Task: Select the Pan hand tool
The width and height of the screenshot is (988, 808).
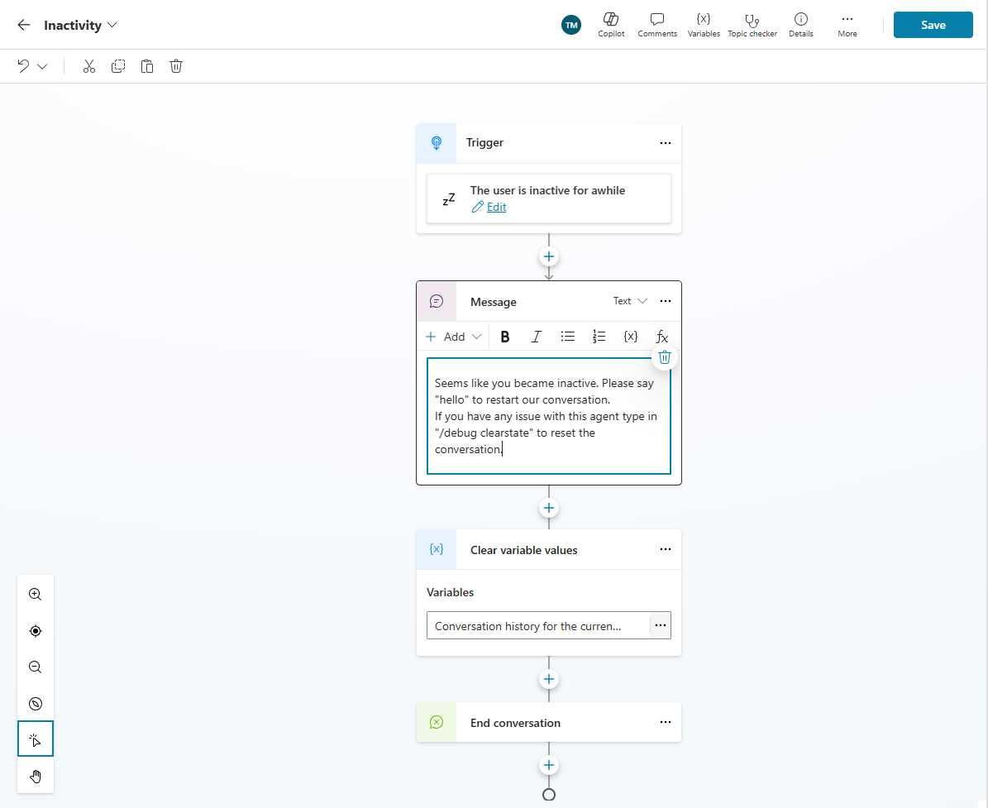Action: pyautogui.click(x=35, y=776)
